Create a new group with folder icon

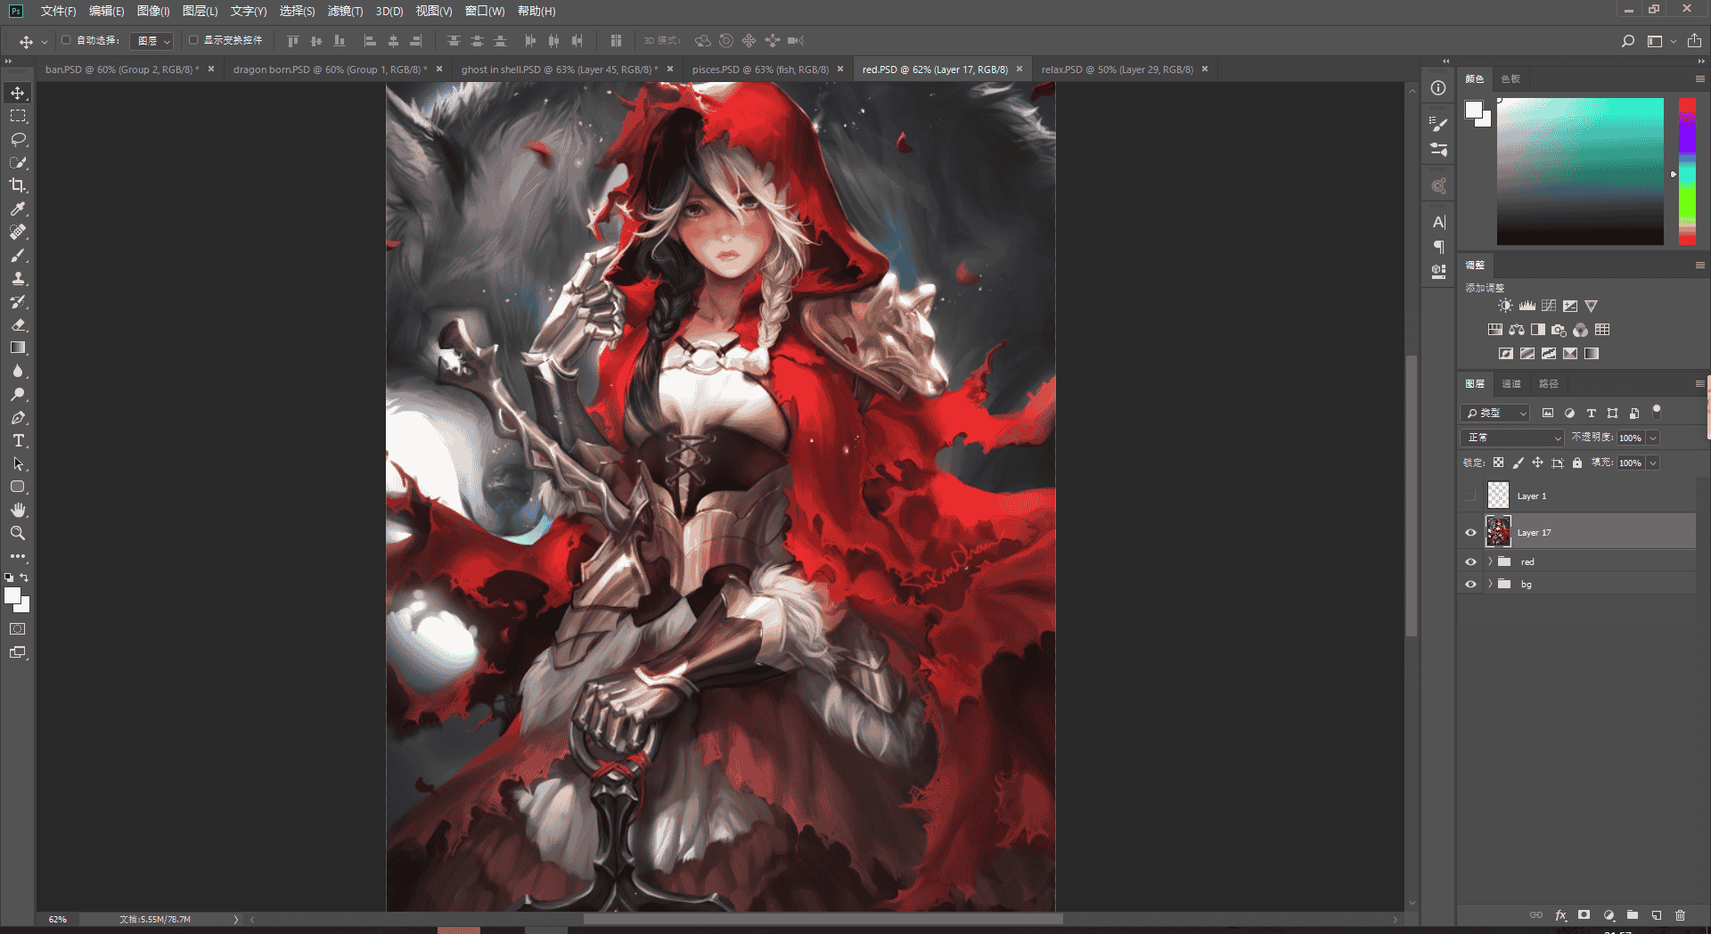coord(1633,915)
